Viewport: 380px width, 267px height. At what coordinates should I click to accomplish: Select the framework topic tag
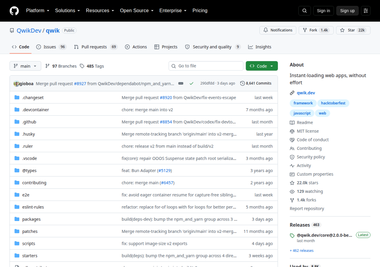[x=303, y=103]
